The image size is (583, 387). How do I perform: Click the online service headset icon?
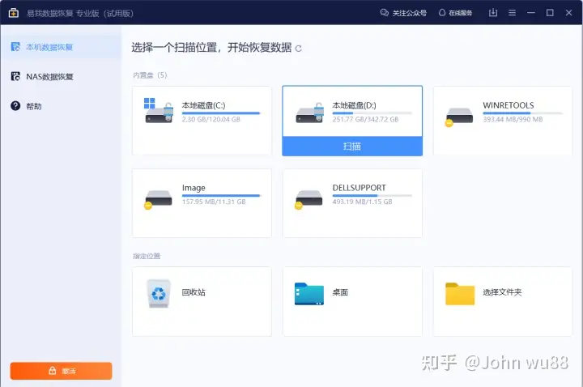click(x=442, y=13)
